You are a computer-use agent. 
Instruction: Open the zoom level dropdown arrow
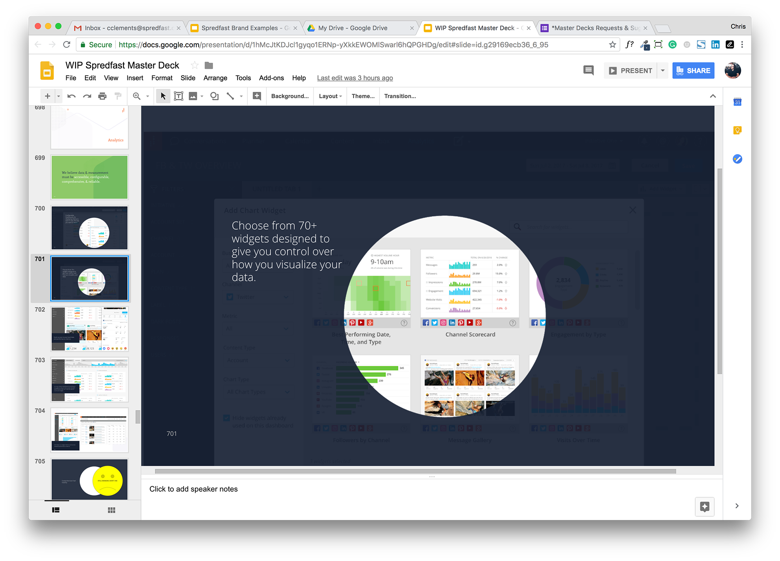[x=147, y=96]
